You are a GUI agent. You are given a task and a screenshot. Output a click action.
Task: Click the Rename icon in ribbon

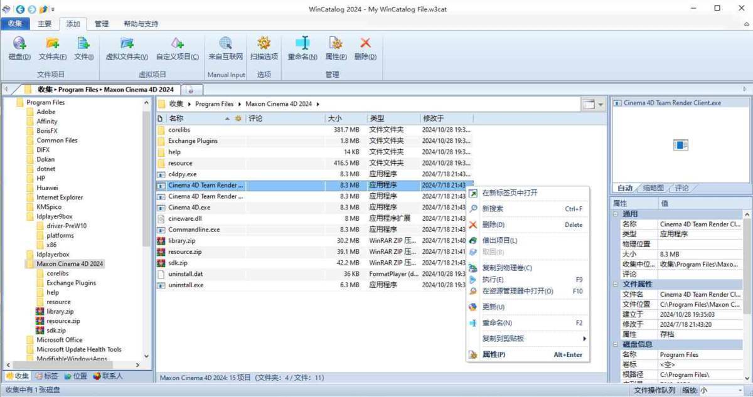[x=302, y=43]
